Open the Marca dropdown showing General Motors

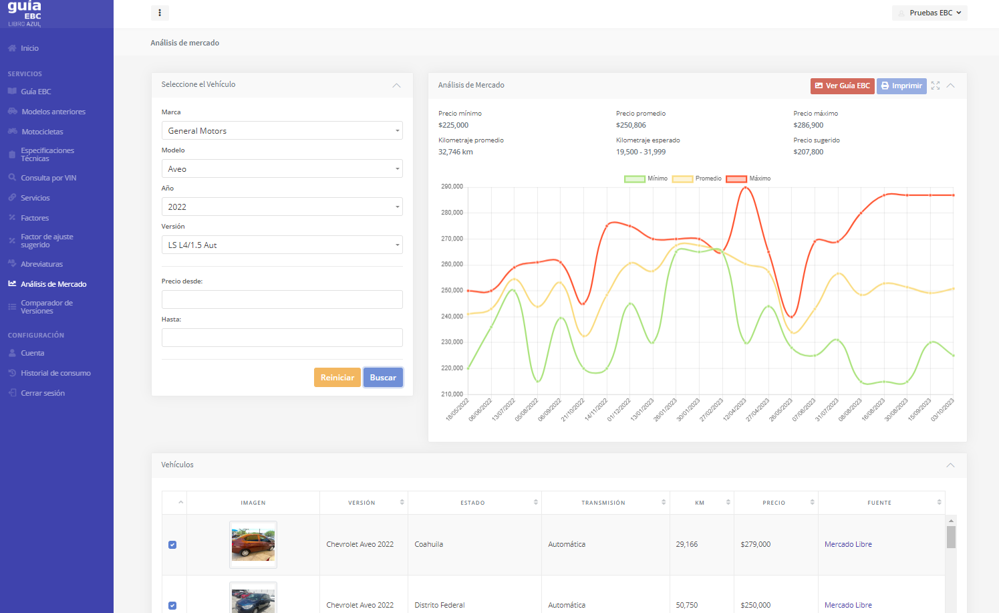pyautogui.click(x=281, y=131)
